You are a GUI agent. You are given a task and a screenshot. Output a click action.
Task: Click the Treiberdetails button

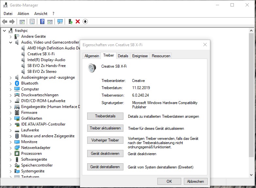click(105, 116)
